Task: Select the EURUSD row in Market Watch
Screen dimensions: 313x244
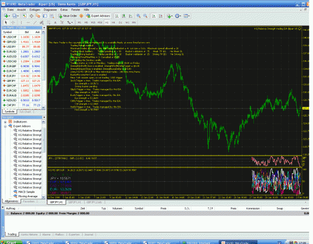Action: coord(22,52)
